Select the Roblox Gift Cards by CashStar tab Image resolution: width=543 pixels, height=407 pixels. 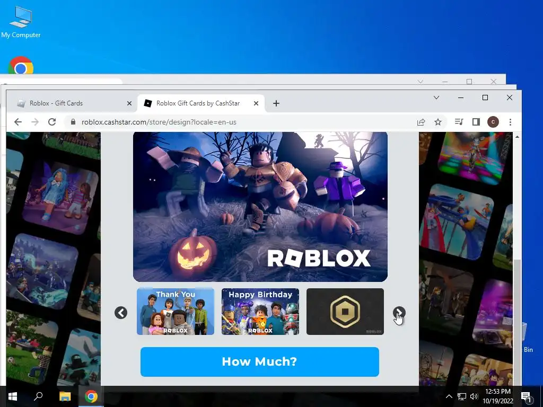click(x=201, y=103)
